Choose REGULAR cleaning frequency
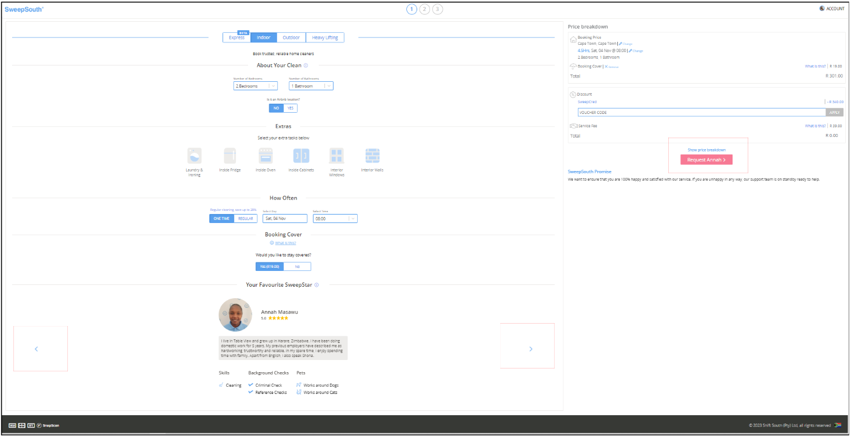Screen dimensions: 852x437 246,218
